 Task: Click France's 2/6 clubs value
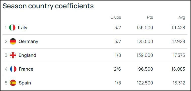click(117, 69)
